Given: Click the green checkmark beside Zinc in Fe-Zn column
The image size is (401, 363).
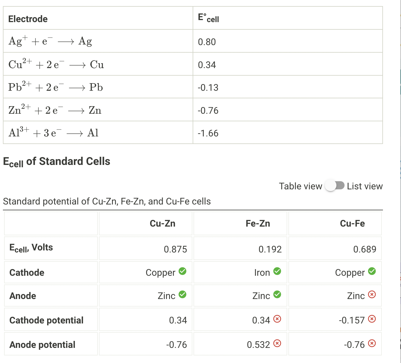Looking at the screenshot, I should click(278, 294).
